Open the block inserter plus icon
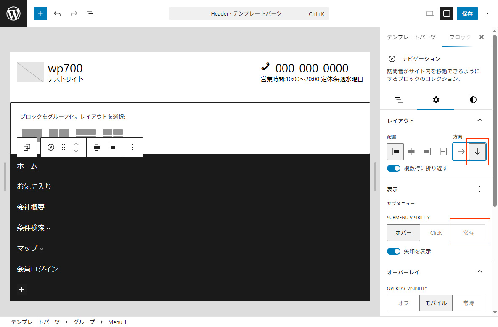498x327 pixels. (40, 13)
